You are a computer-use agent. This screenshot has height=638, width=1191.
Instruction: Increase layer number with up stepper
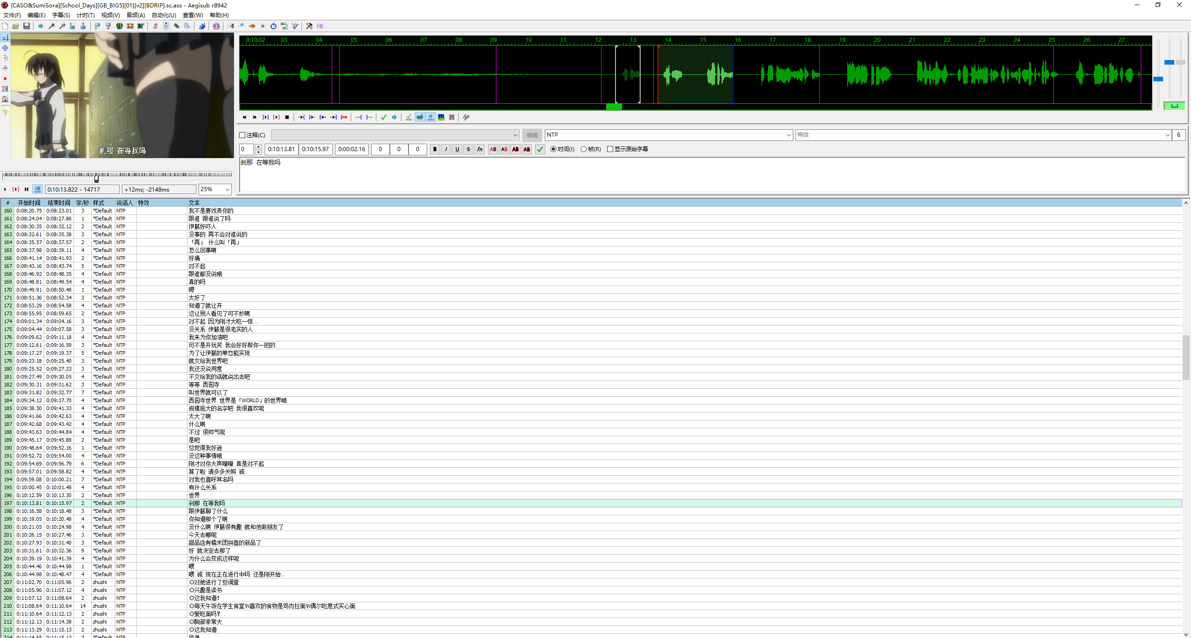click(x=258, y=147)
